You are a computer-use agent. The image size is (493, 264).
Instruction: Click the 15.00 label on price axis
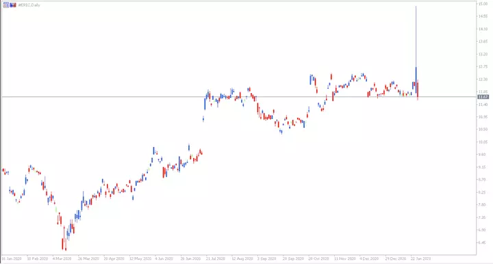point(483,4)
